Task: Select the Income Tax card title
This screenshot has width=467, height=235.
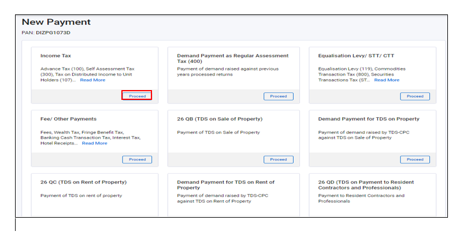Action: pos(55,56)
